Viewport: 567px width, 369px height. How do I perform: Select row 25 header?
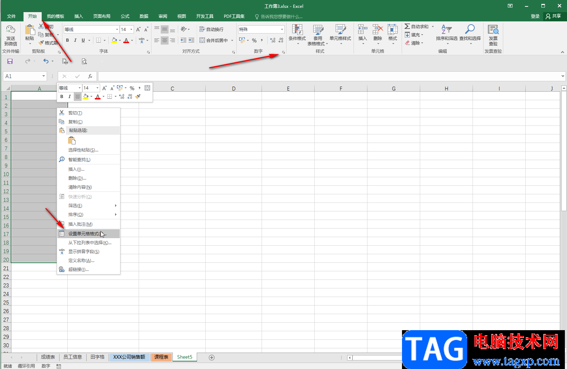[6, 302]
